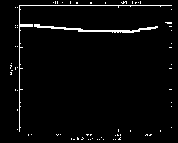Click the y-axis label degrees
Viewport: 178px width, 143px height.
coord(11,68)
